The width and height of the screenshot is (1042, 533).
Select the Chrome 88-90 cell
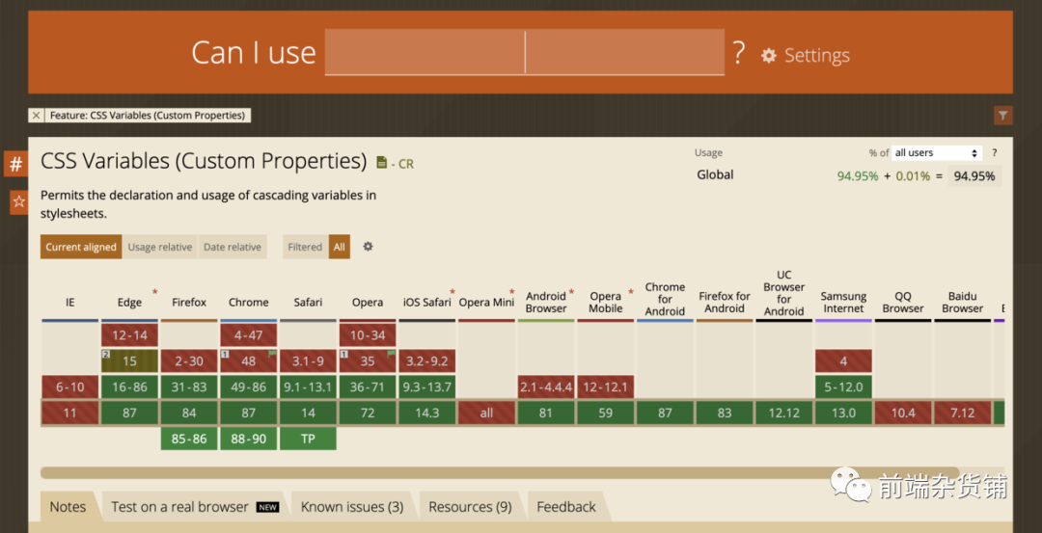tap(249, 439)
